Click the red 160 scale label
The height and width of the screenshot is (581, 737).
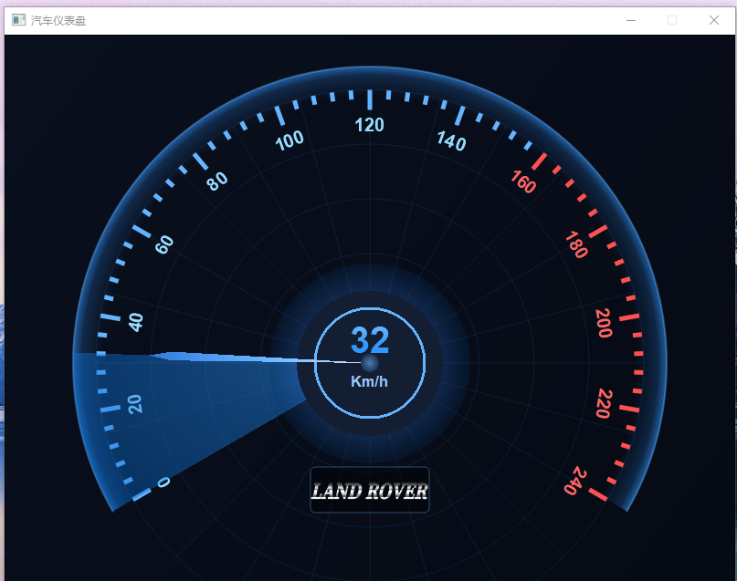(523, 182)
